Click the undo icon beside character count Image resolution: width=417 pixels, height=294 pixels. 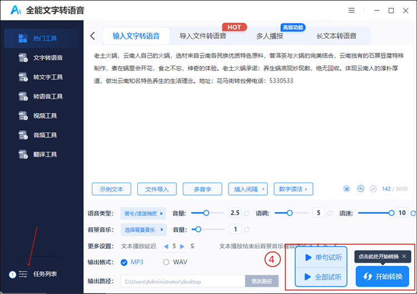point(360,189)
